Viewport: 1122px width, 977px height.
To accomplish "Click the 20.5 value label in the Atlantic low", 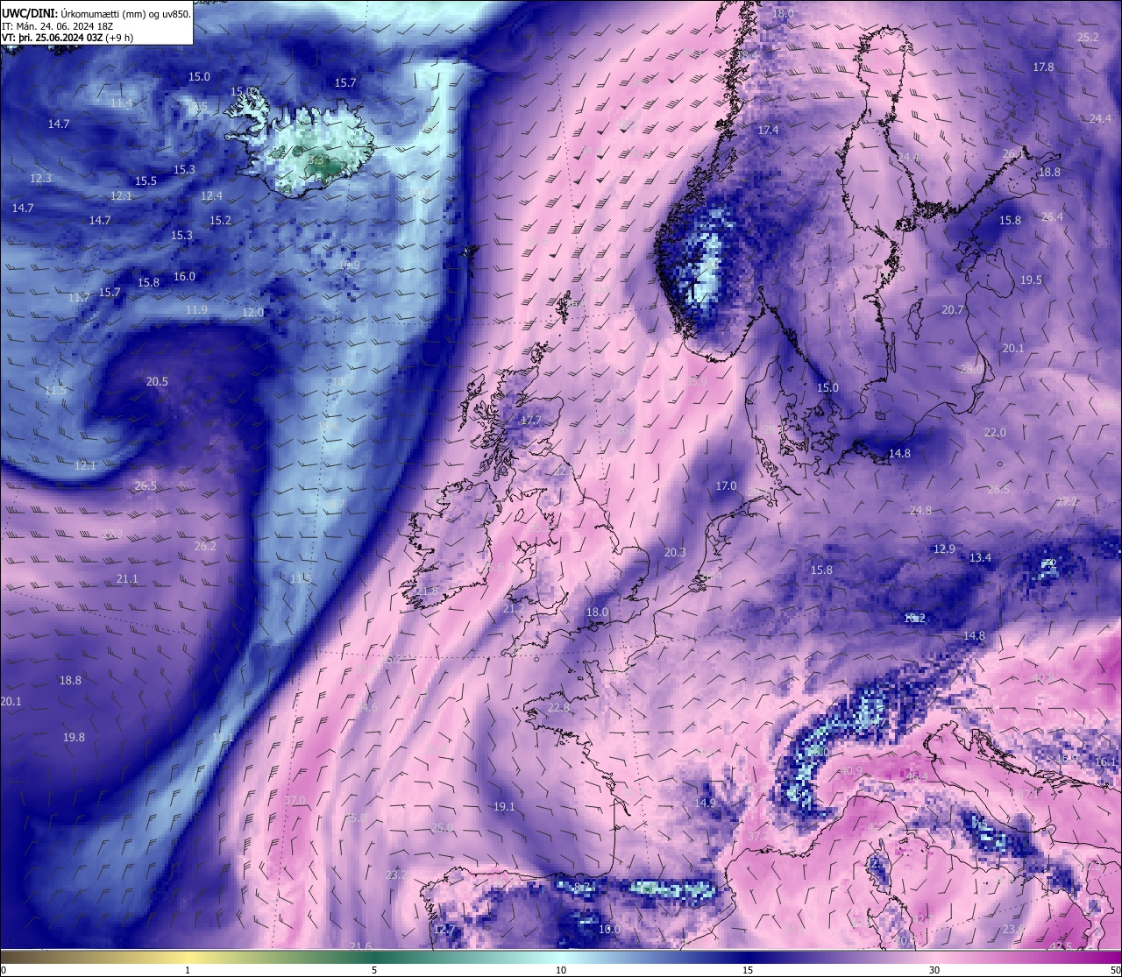I will 157,381.
